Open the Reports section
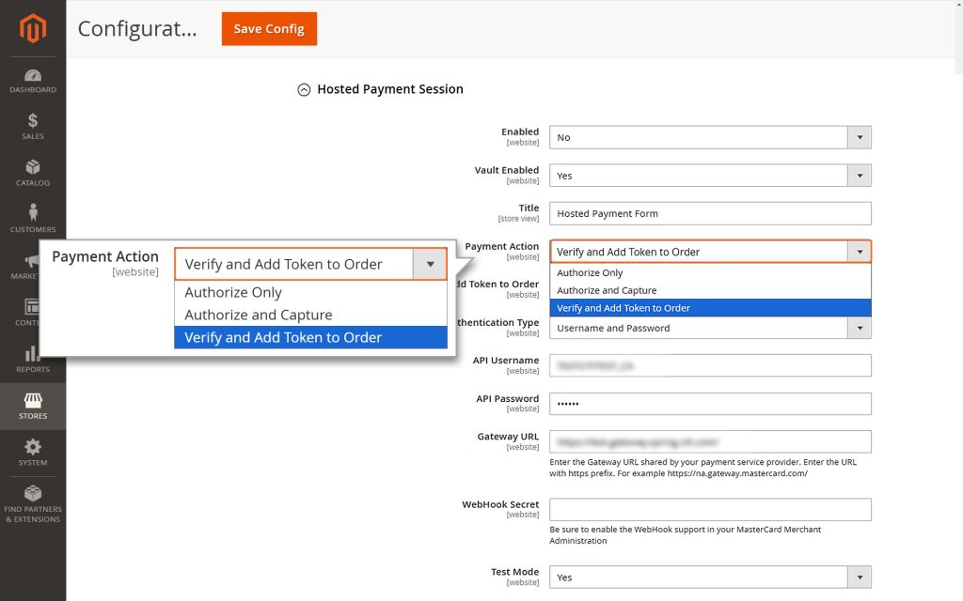 [33, 361]
